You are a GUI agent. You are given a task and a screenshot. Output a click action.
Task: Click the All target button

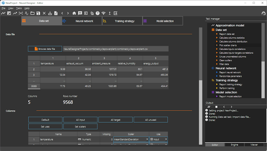click(x=115, y=120)
